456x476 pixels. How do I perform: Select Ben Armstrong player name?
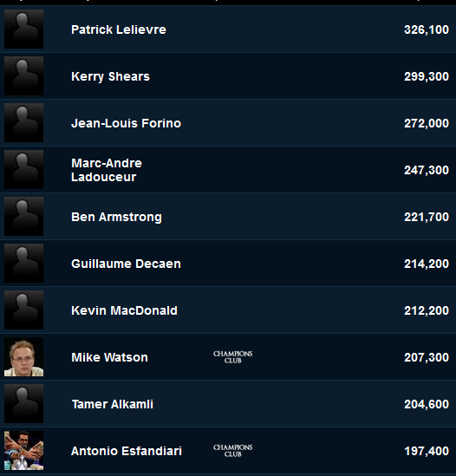(116, 217)
